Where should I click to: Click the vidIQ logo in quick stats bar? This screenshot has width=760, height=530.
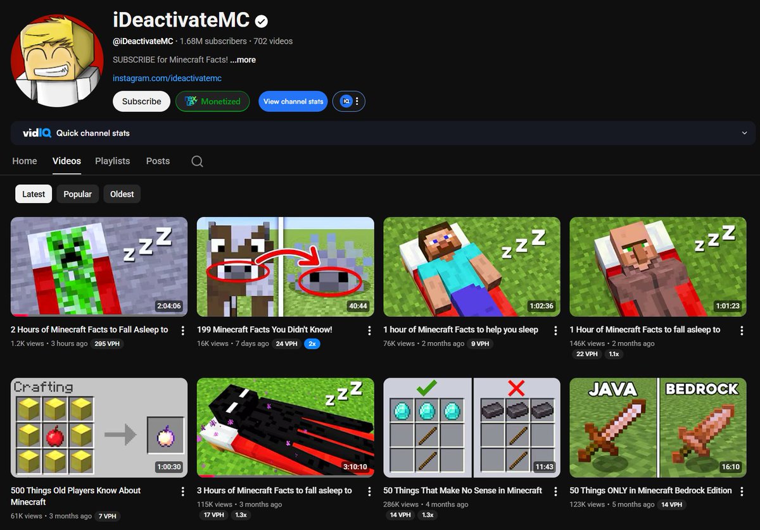tap(37, 133)
